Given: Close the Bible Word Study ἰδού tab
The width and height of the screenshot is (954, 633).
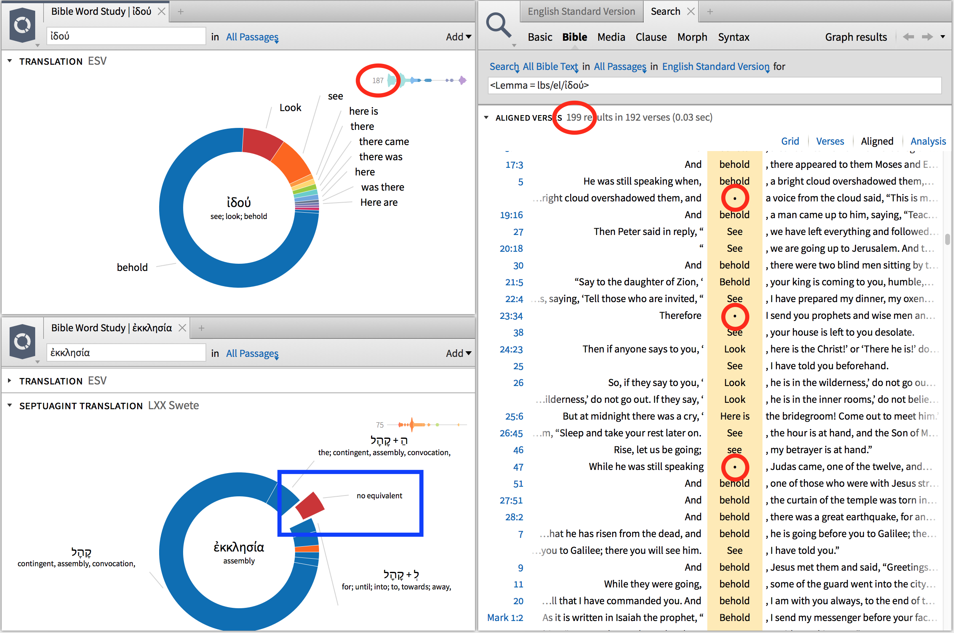Looking at the screenshot, I should coord(162,11).
